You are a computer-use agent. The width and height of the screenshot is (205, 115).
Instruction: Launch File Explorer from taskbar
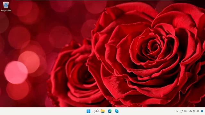click(x=102, y=111)
